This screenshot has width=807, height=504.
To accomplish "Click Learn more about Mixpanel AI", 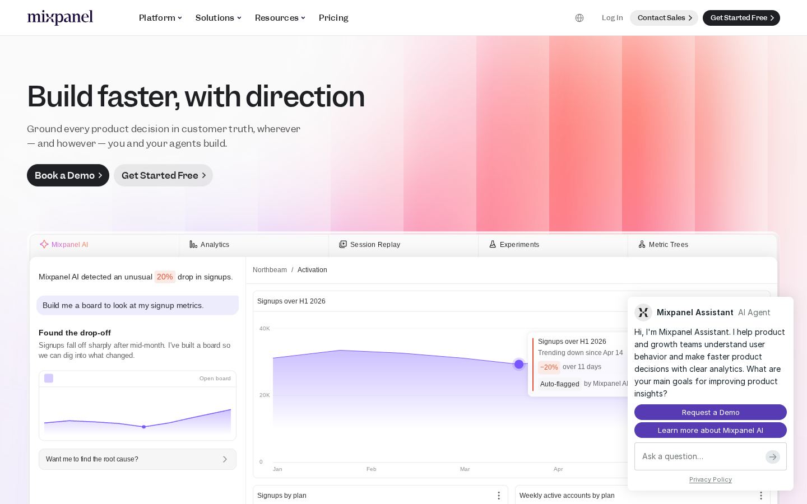I will point(711,430).
